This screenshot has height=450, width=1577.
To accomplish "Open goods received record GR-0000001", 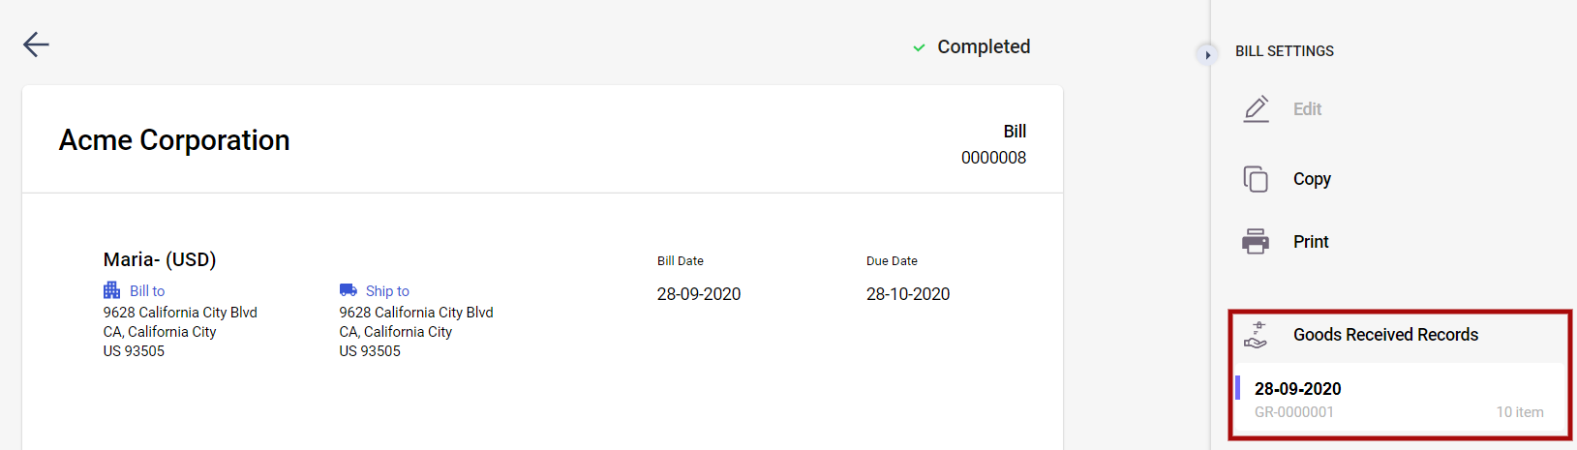I will tap(1400, 399).
